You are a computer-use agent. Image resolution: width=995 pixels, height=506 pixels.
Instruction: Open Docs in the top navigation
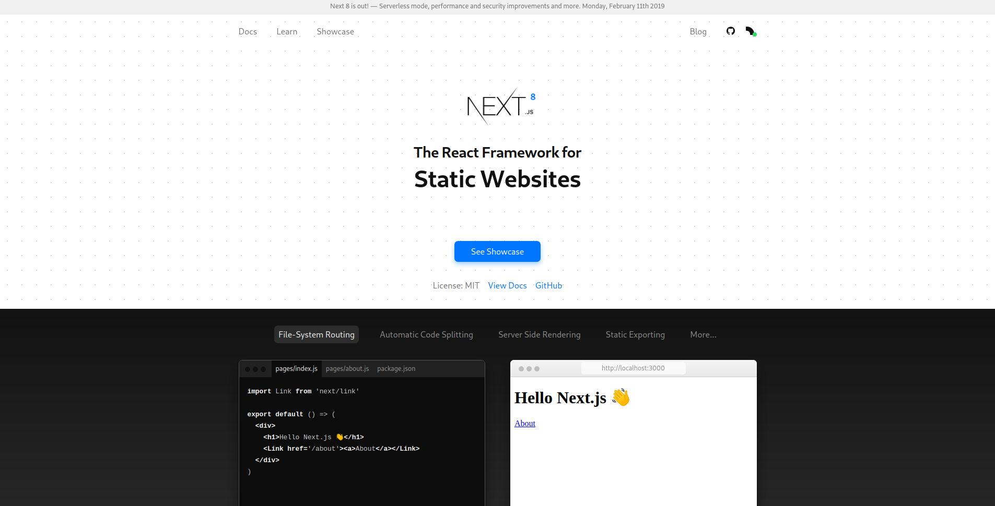click(x=248, y=31)
